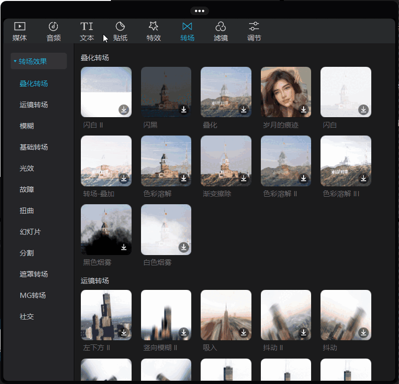Open the 媒体 media panel icon
The image size is (399, 384).
pyautogui.click(x=19, y=32)
